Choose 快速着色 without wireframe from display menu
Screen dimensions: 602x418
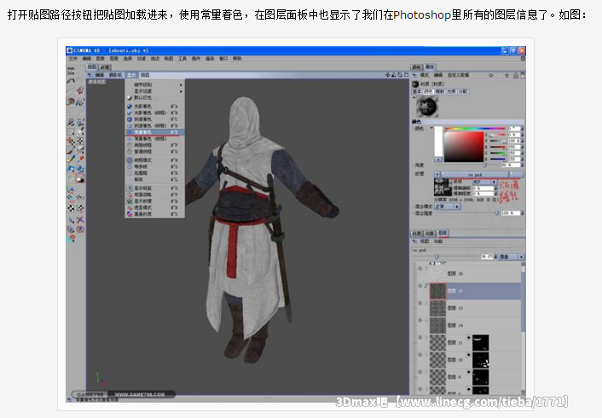pos(155,119)
